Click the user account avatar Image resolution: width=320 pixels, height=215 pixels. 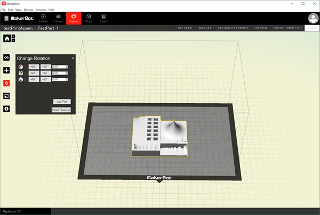point(313,19)
